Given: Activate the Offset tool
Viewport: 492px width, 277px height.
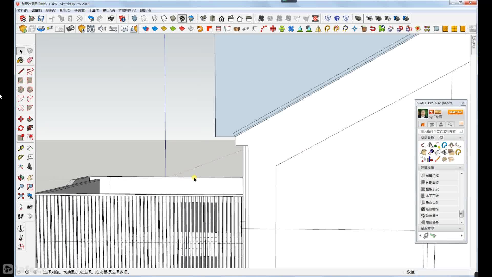Looking at the screenshot, I should click(30, 137).
